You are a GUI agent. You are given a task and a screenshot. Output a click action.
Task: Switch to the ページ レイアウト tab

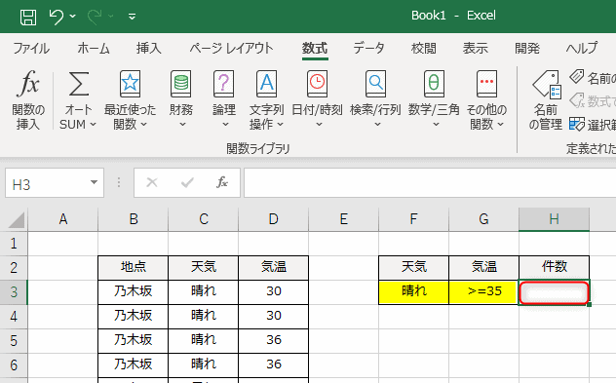coord(231,49)
